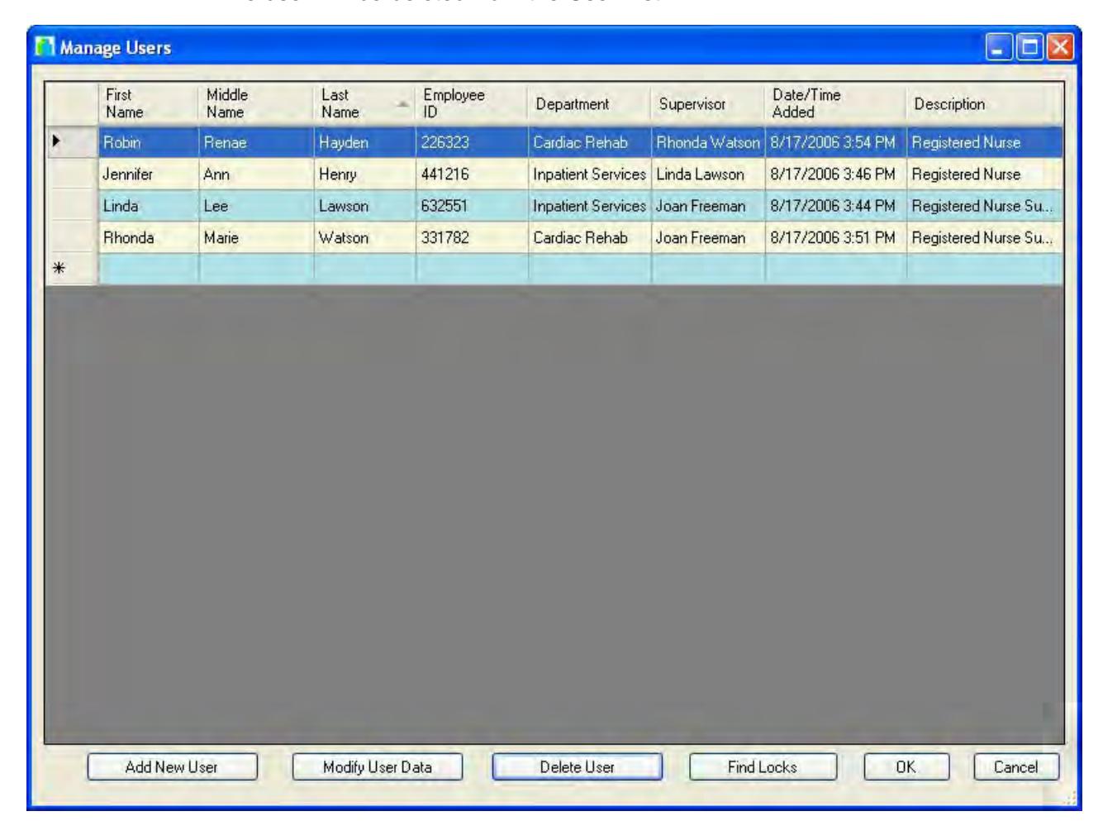Sort by Department column header
1103x840 pixels.
590,104
